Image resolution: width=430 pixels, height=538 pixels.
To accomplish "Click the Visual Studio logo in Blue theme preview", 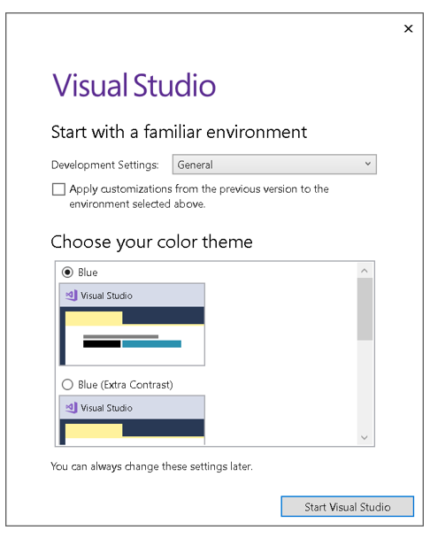I will tap(72, 296).
